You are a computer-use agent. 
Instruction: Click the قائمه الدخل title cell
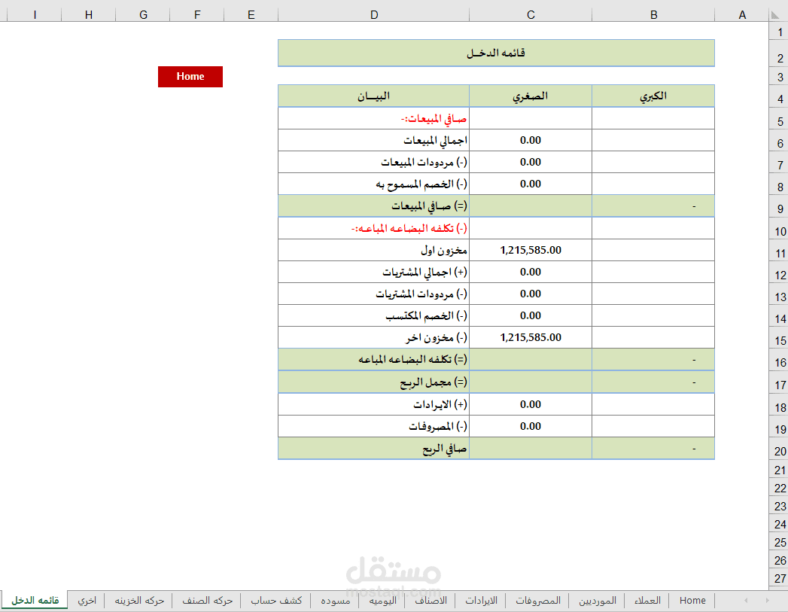[496, 53]
